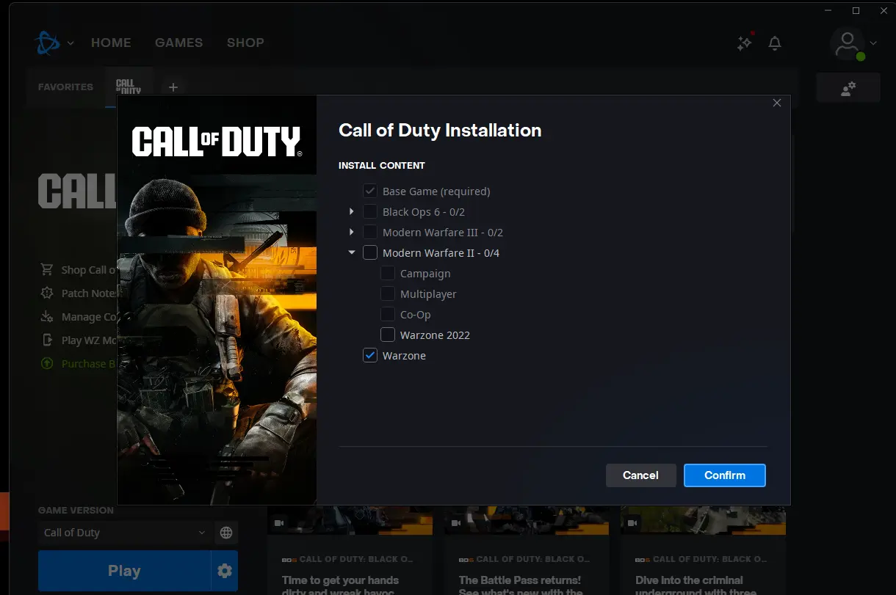Image resolution: width=896 pixels, height=595 pixels.
Task: Open the region globe icon
Action: tap(226, 533)
